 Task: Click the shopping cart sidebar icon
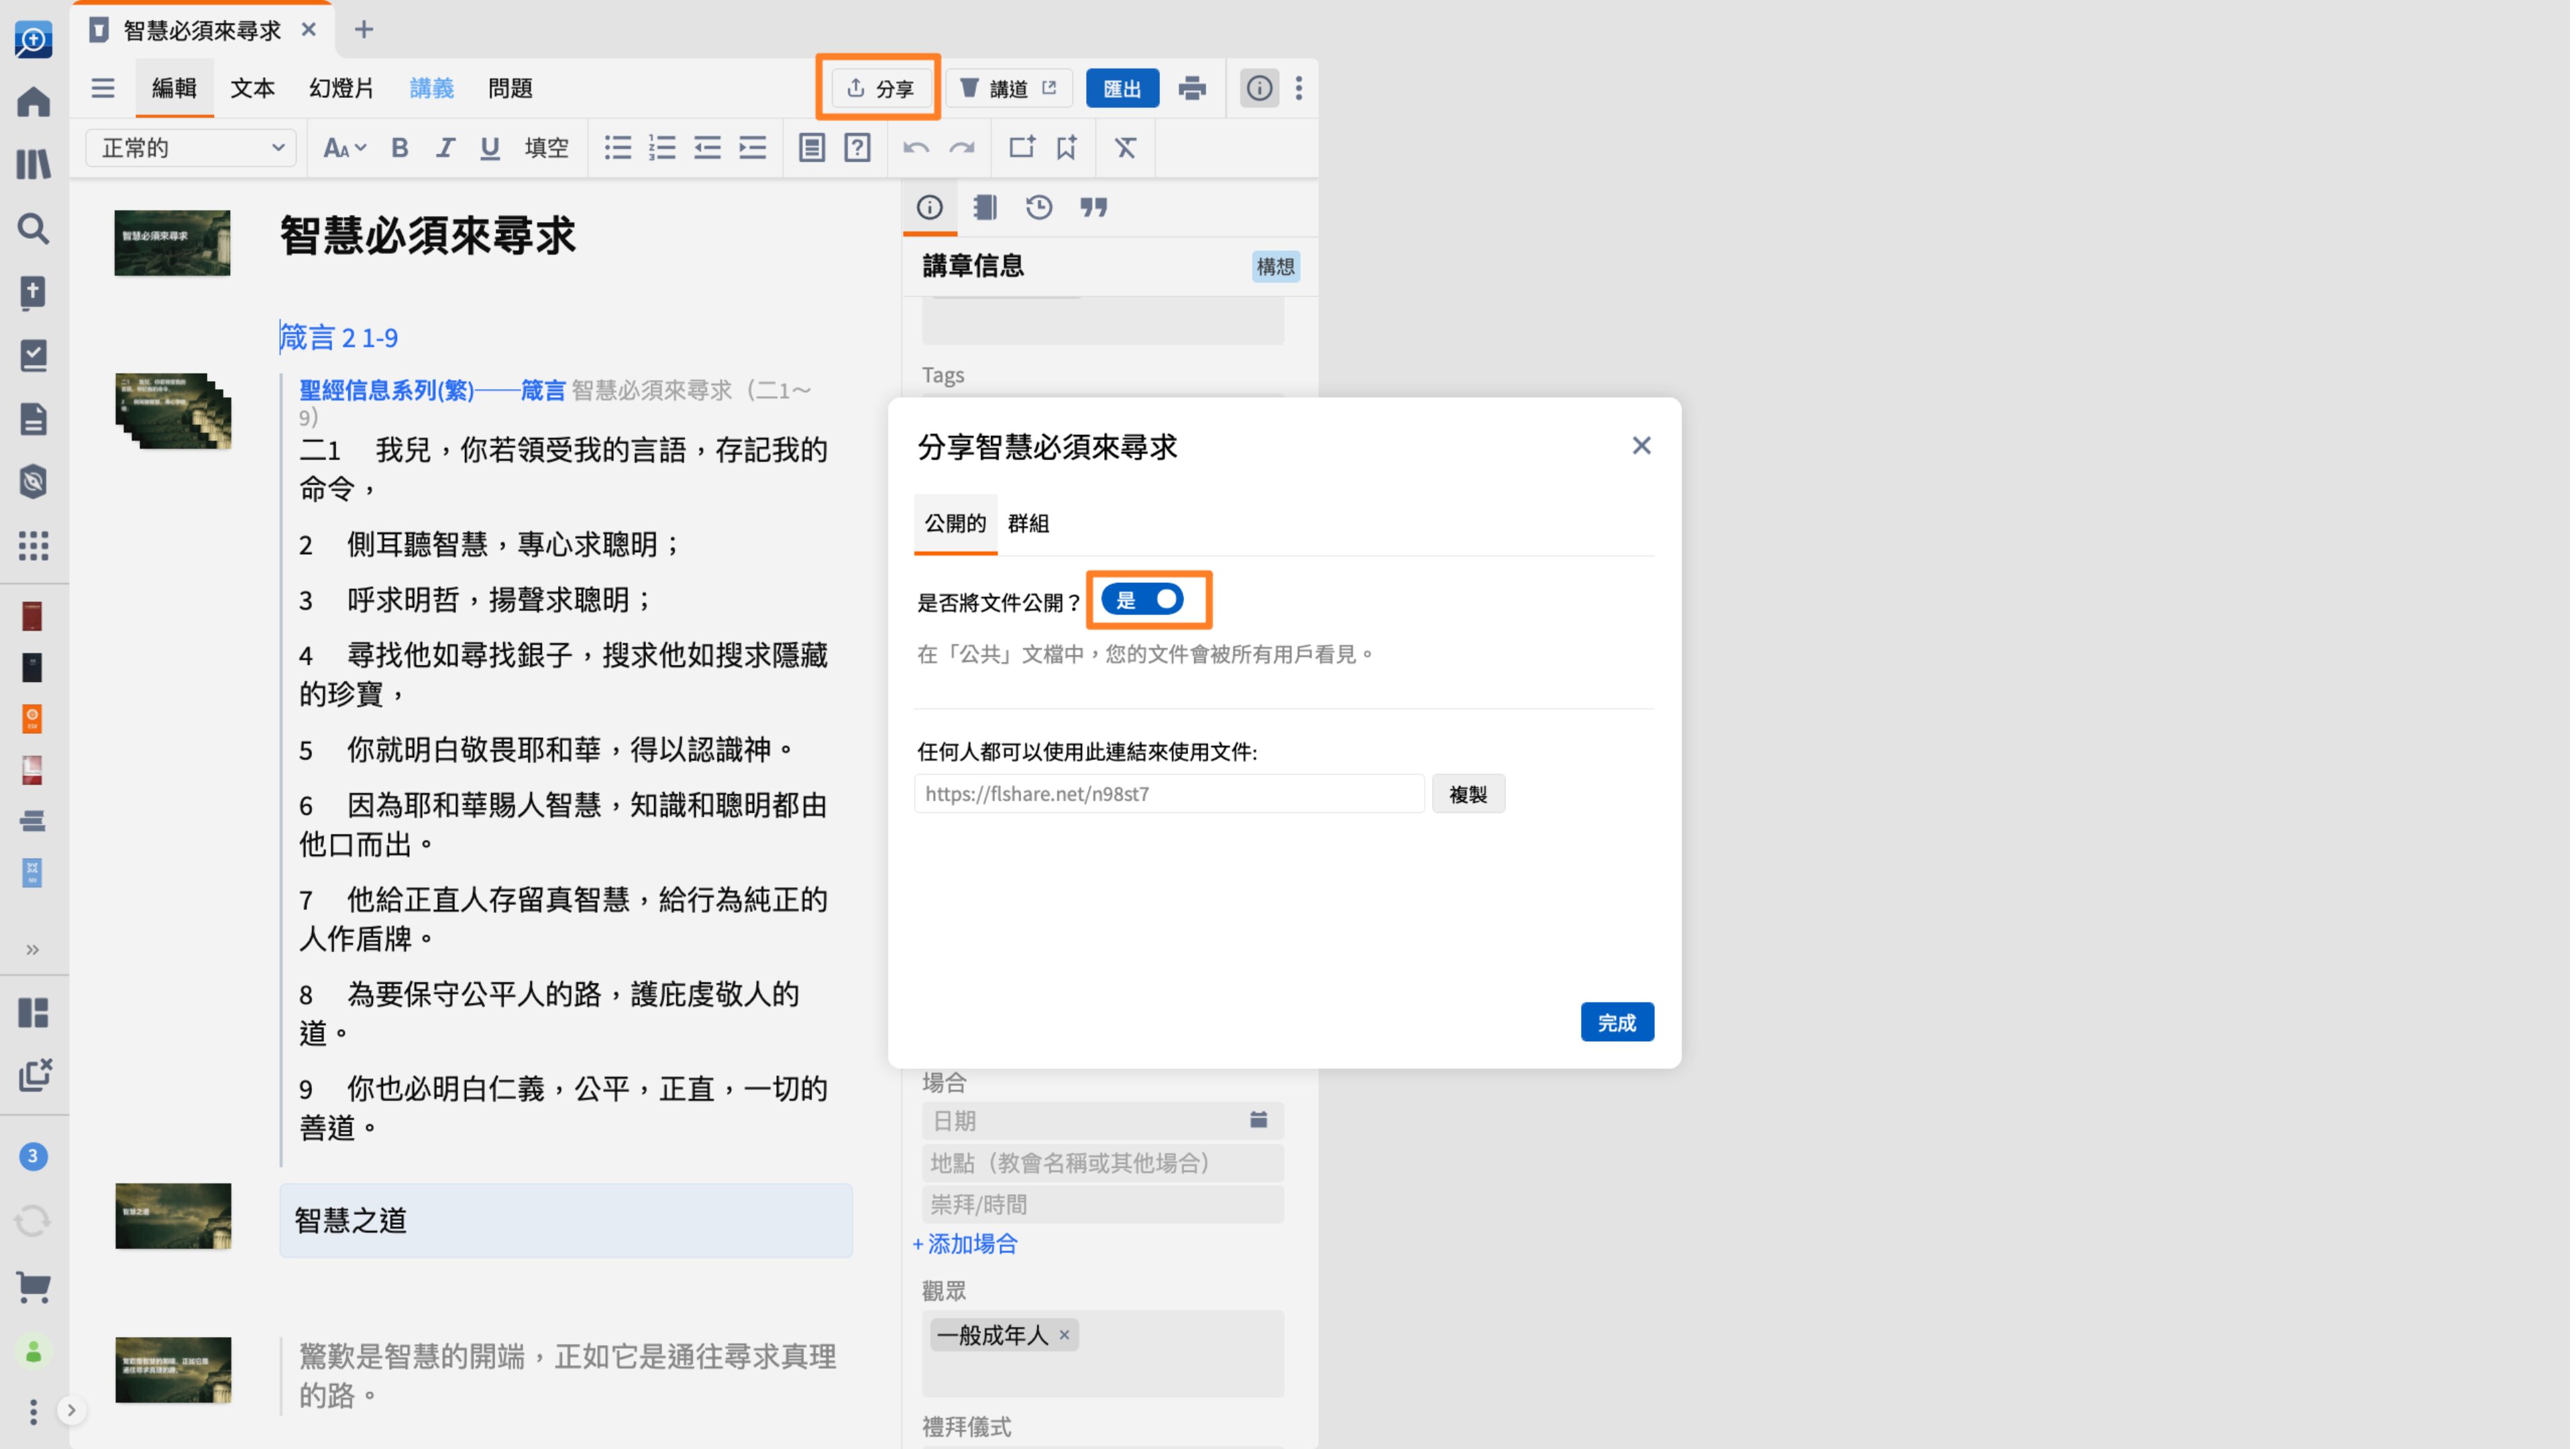[33, 1287]
